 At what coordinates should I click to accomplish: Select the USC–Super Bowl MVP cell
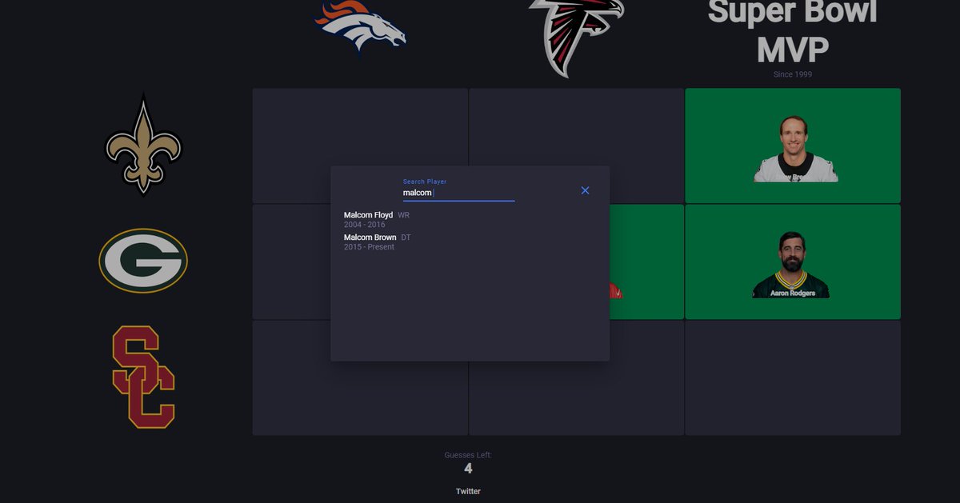793,378
